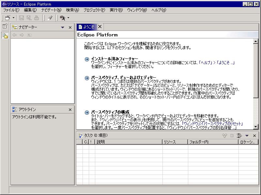Click the Navigator Up one level icon
Image resolution: width=261 pixels, height=195 pixels.
29,35
